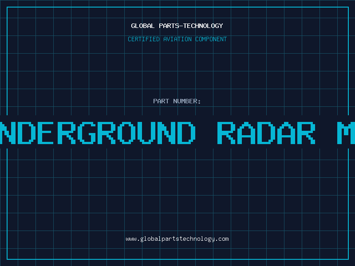The height and width of the screenshot is (266, 355).
Task: Click the word NUMBER: above the banner
Action: click(x=187, y=101)
